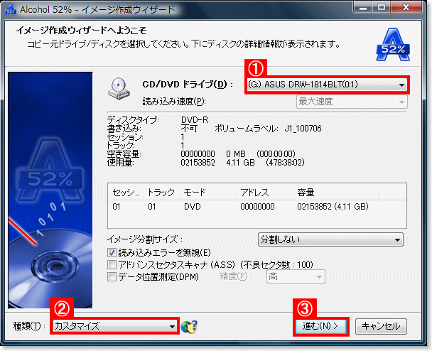This screenshot has height=351, width=432.
Task: Maximize the wizard window
Action: [x=381, y=7]
